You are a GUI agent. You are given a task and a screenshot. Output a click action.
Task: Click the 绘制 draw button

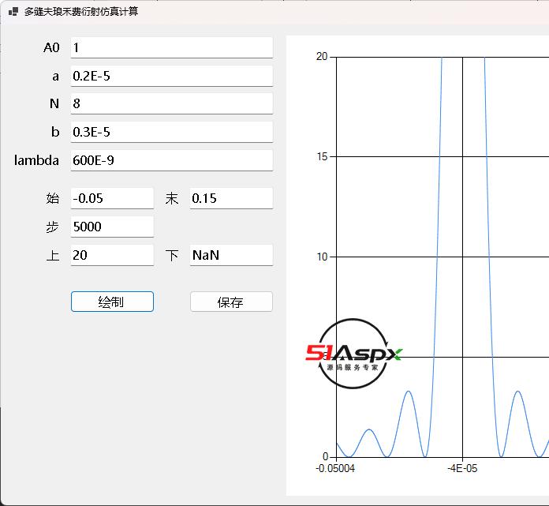[112, 302]
